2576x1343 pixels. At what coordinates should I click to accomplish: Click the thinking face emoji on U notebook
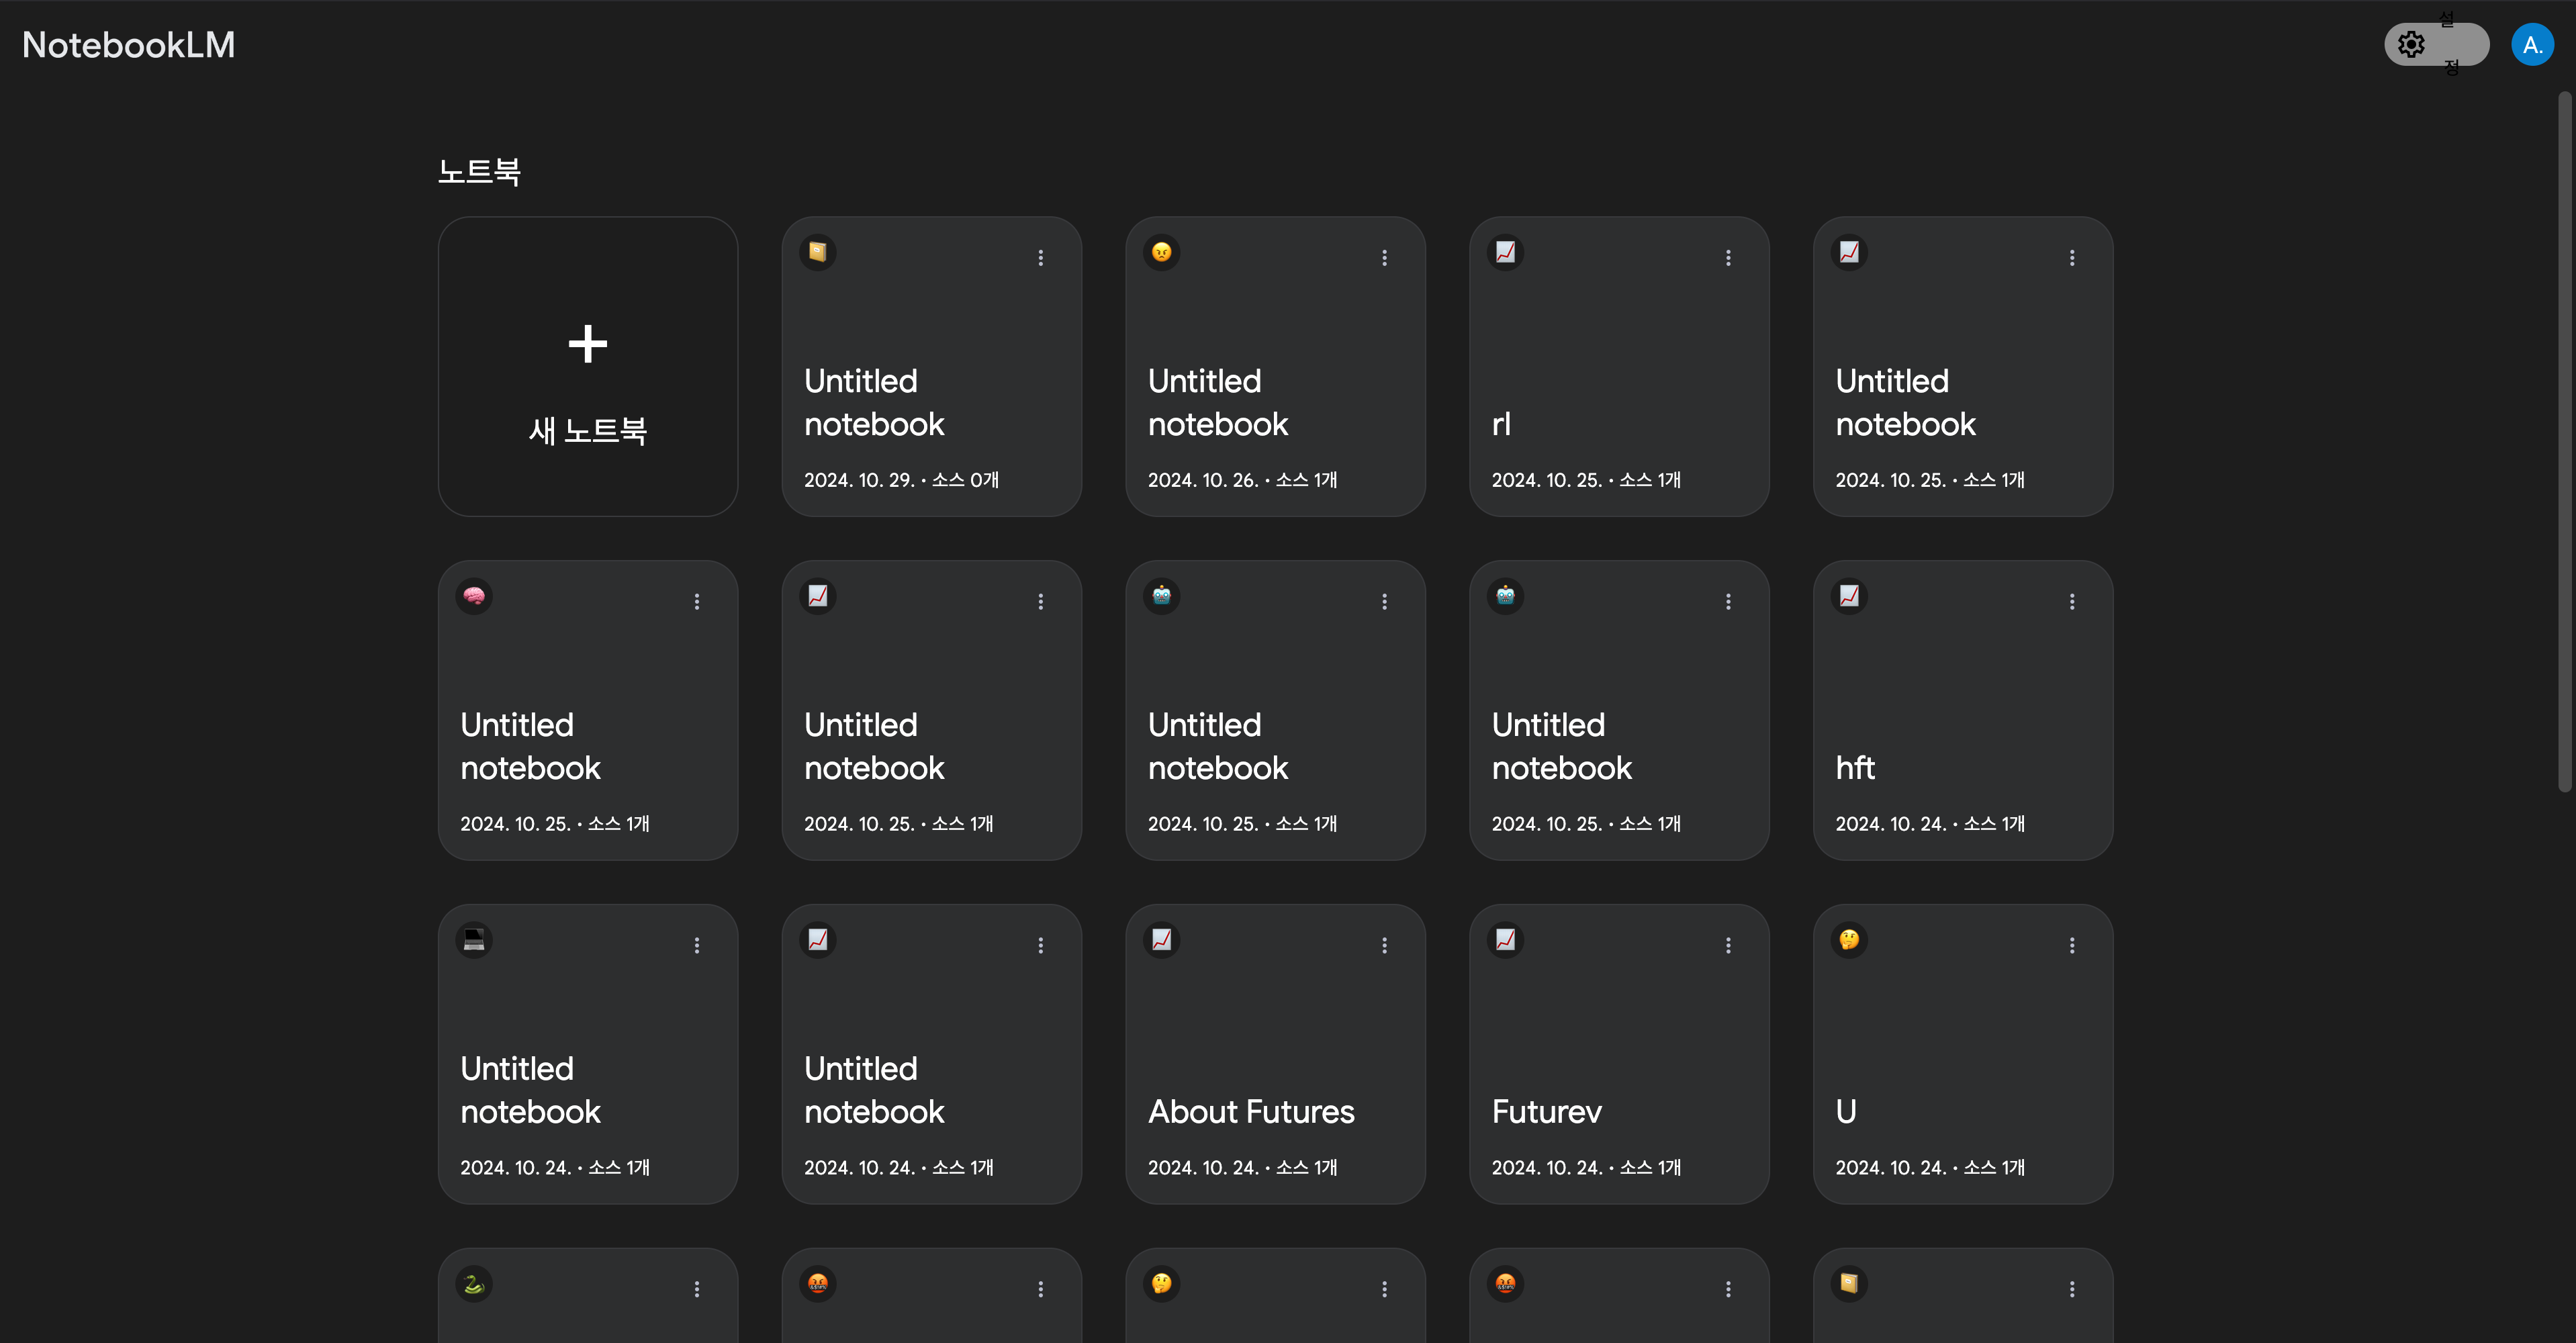tap(1849, 940)
